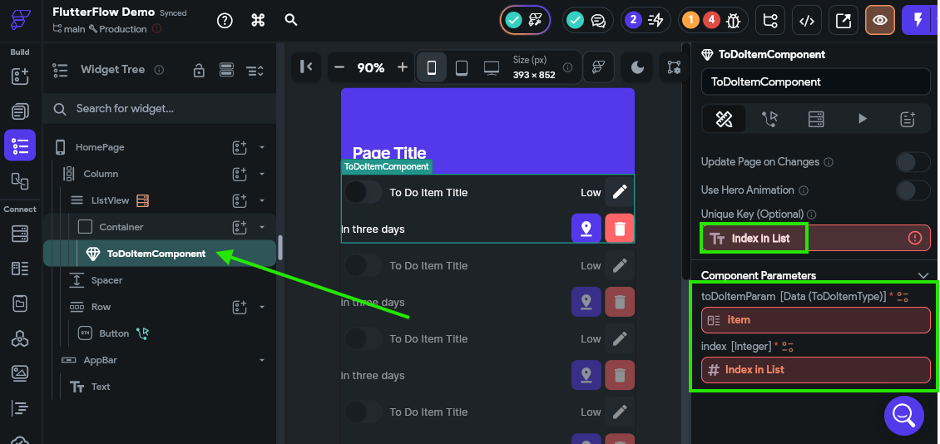Zoom out canvas with minus button
The image size is (940, 444).
point(339,67)
